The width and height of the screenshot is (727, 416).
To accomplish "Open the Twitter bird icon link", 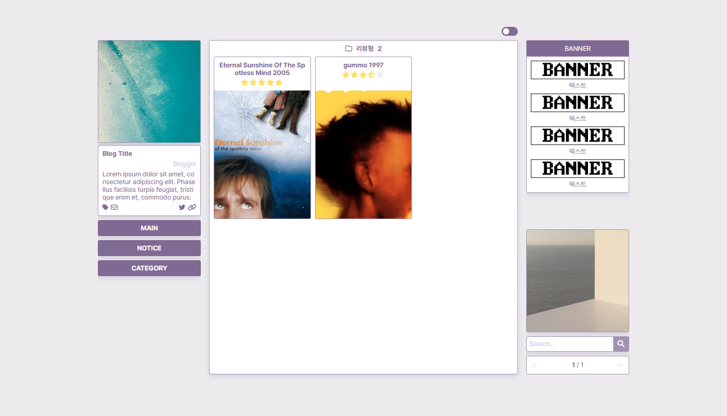I will click(x=182, y=207).
